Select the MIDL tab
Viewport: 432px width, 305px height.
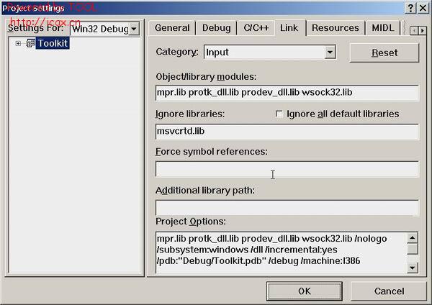382,28
